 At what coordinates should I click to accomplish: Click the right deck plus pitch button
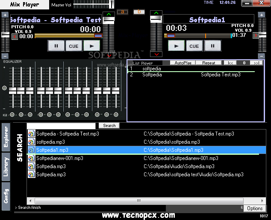tap(262, 15)
